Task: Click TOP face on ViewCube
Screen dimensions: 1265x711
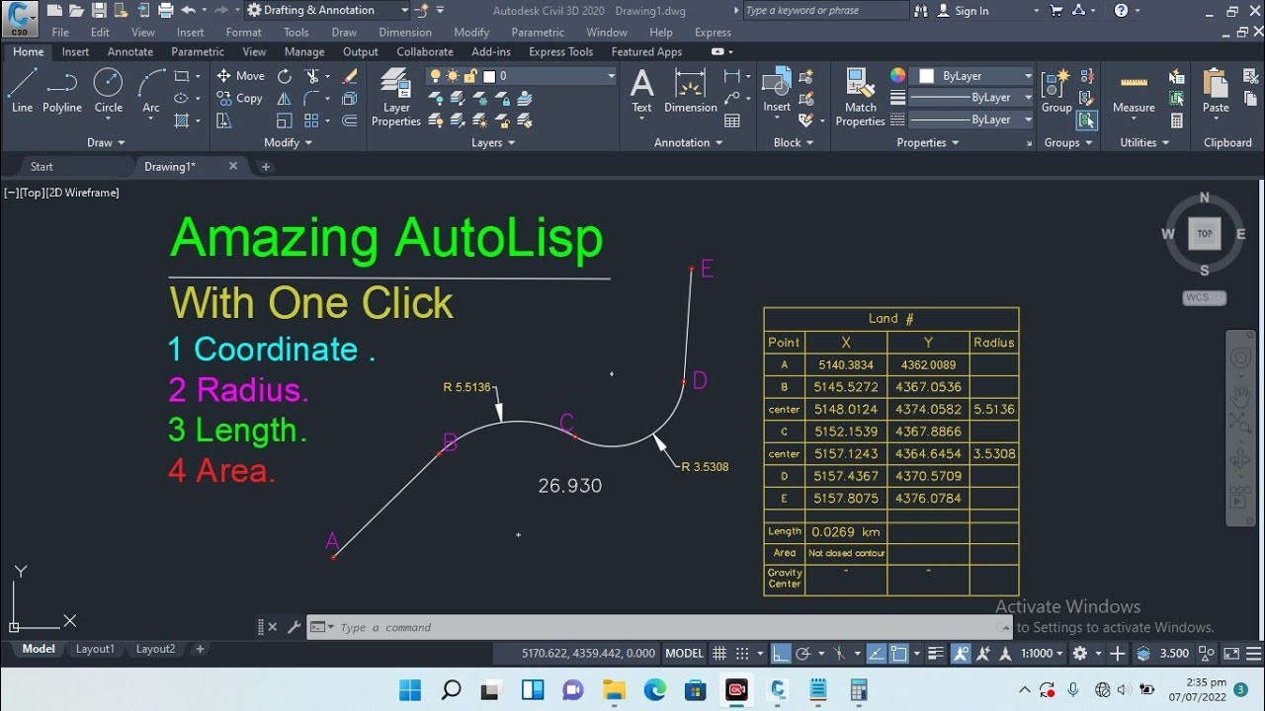Action: coord(1205,234)
